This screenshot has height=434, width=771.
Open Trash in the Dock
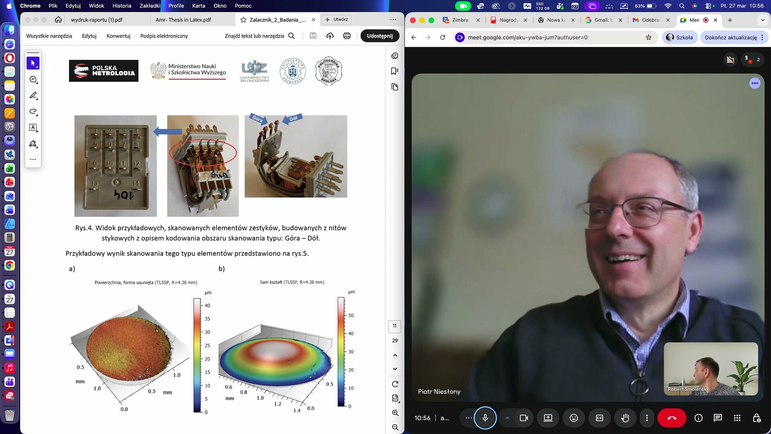pos(10,415)
